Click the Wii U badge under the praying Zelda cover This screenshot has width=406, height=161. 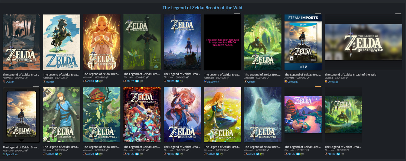(x=97, y=81)
